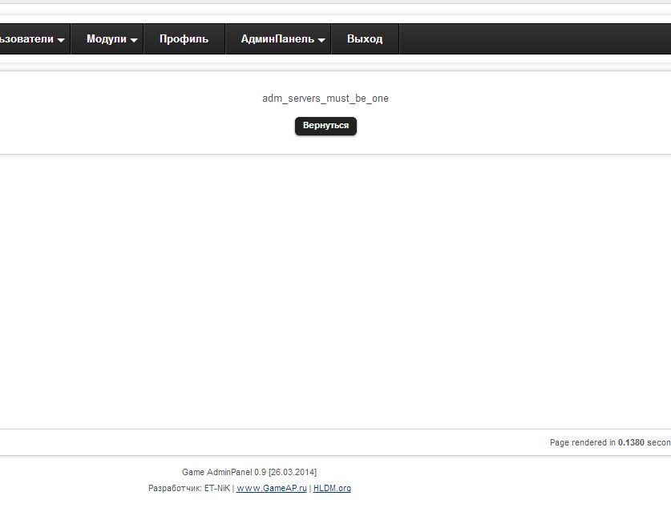The image size is (671, 508).
Task: Click the blank white area below Вернуться
Action: click(x=325, y=280)
